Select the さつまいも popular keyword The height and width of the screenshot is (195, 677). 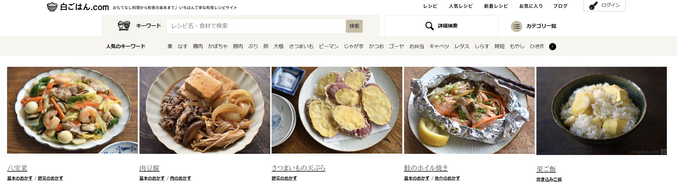point(301,46)
